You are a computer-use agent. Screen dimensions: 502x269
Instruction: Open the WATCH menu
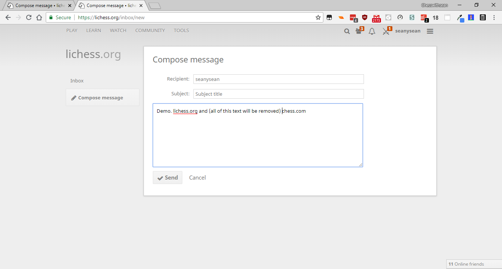[118, 31]
